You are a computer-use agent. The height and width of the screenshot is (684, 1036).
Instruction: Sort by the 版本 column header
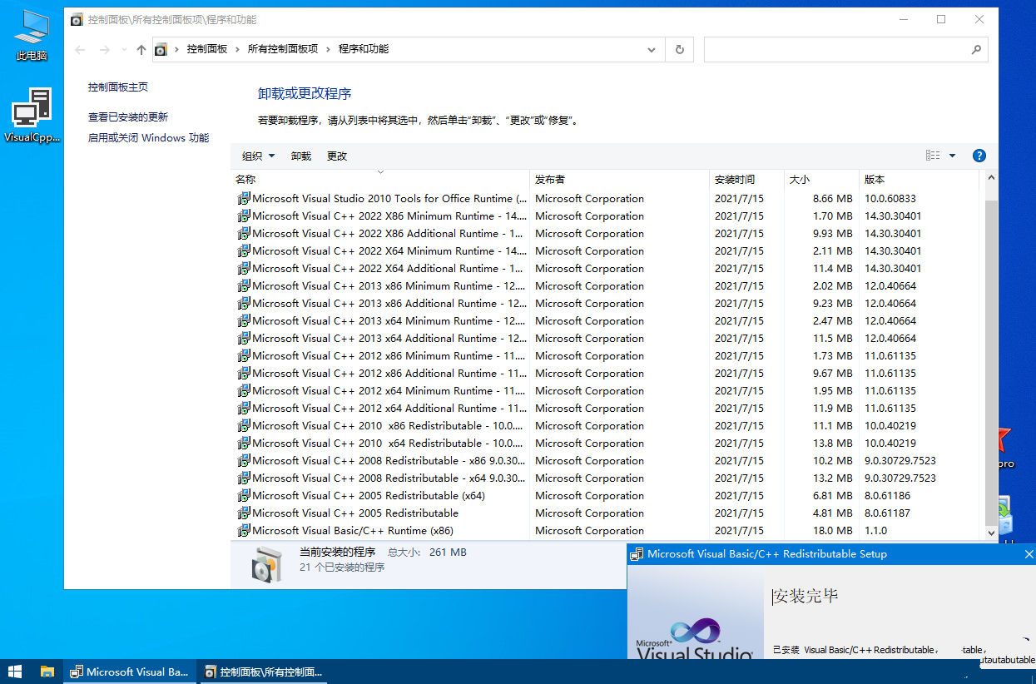point(919,179)
